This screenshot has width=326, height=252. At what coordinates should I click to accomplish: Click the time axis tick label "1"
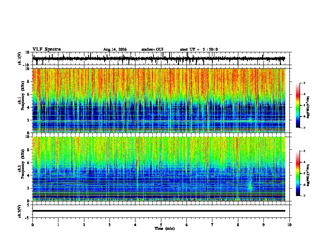58,225
